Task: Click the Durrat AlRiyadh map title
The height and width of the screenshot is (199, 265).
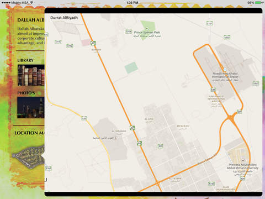Action: (64, 18)
